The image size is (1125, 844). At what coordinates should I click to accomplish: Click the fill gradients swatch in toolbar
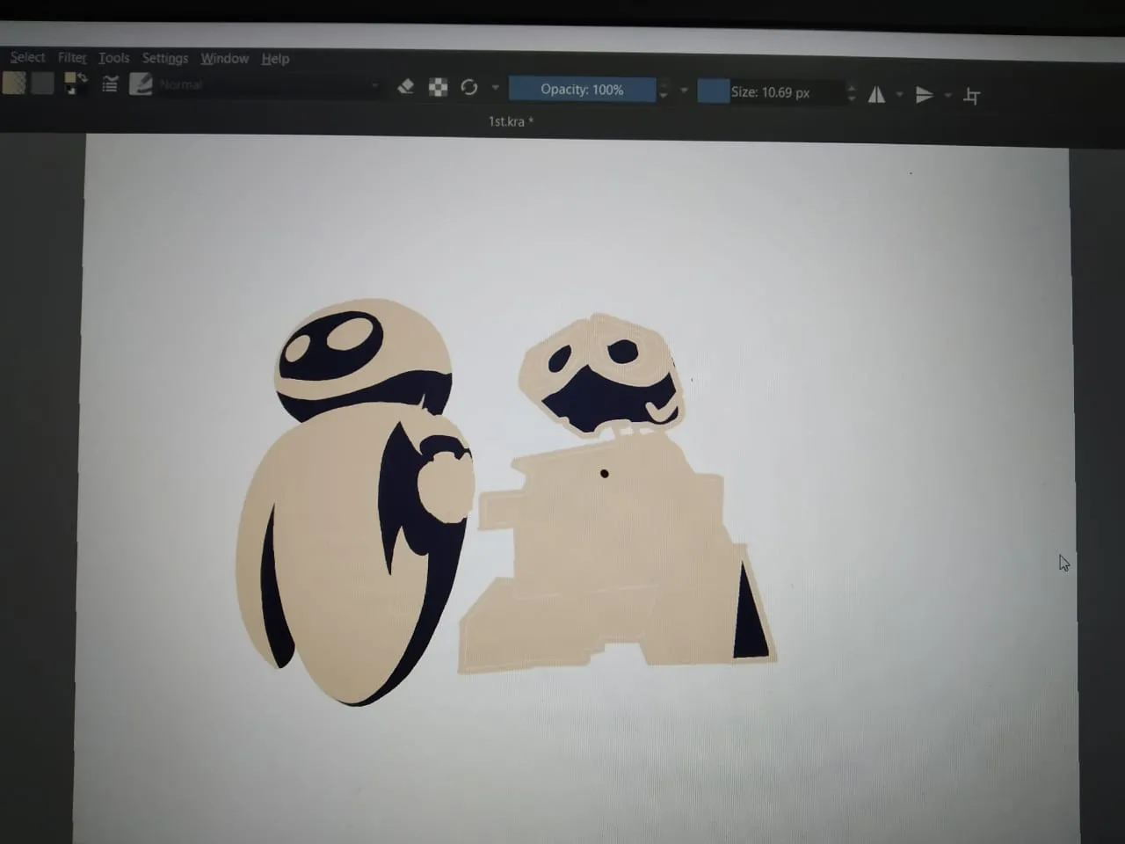coord(14,84)
